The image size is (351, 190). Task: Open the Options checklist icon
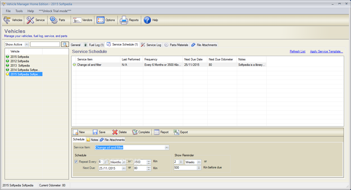101,20
